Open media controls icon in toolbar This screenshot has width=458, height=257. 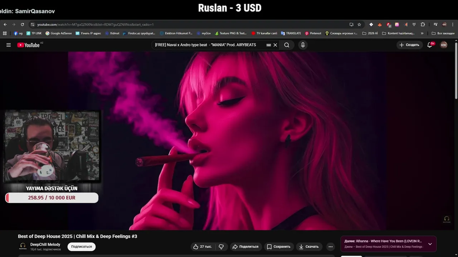435,25
